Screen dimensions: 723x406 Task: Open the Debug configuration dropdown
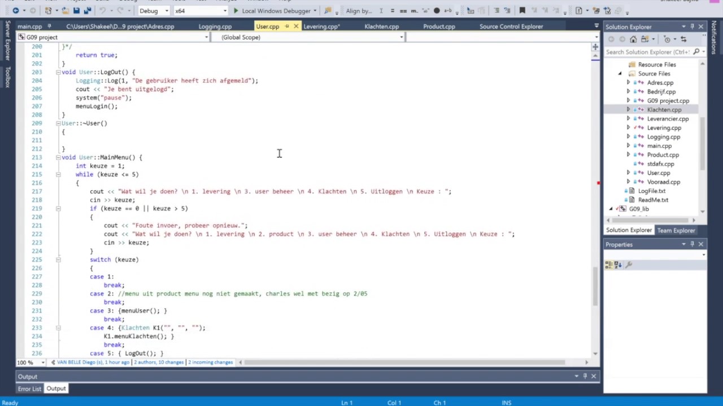click(x=153, y=11)
